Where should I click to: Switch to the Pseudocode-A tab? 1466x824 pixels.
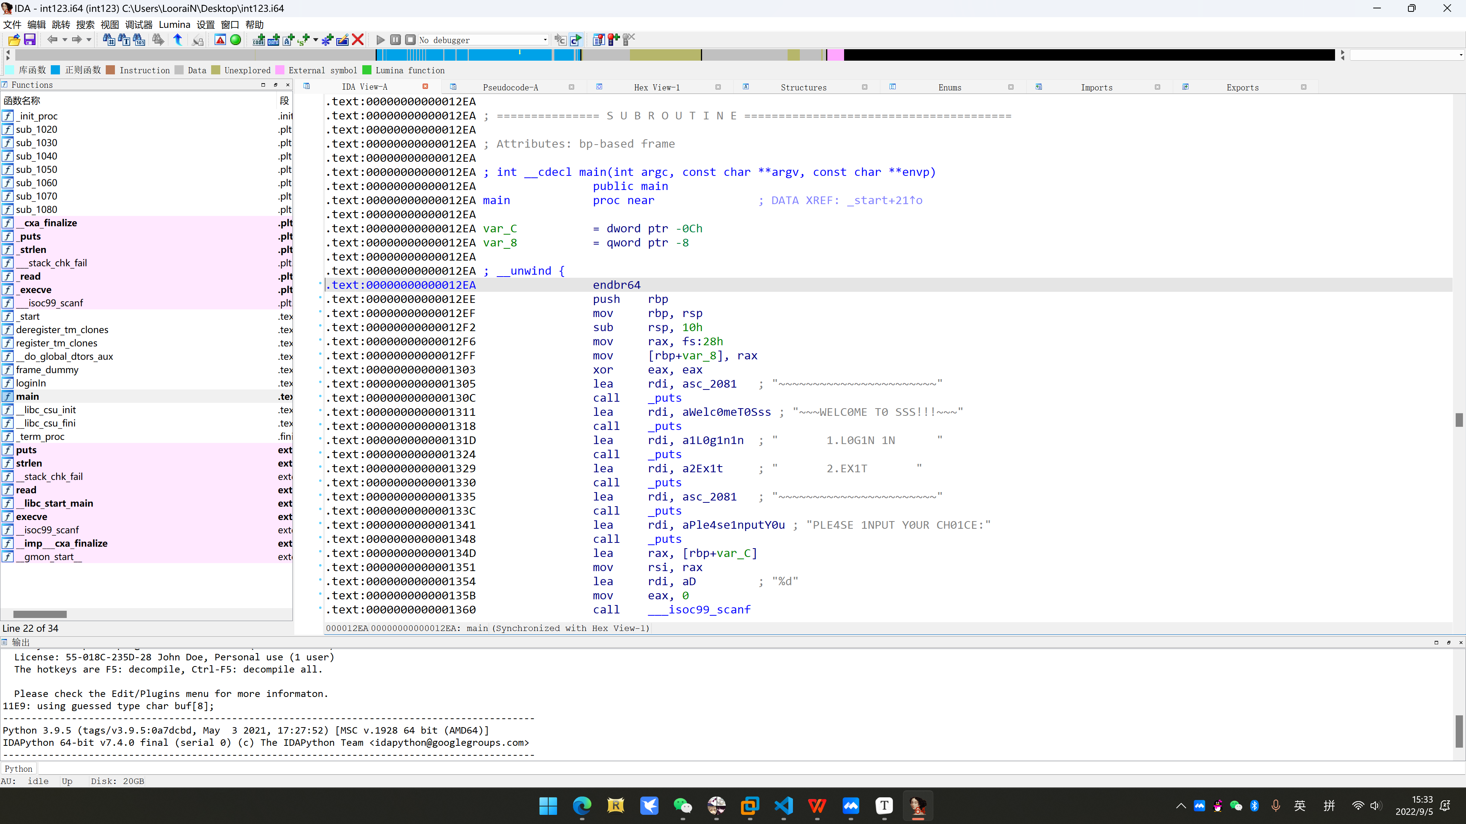pyautogui.click(x=510, y=87)
